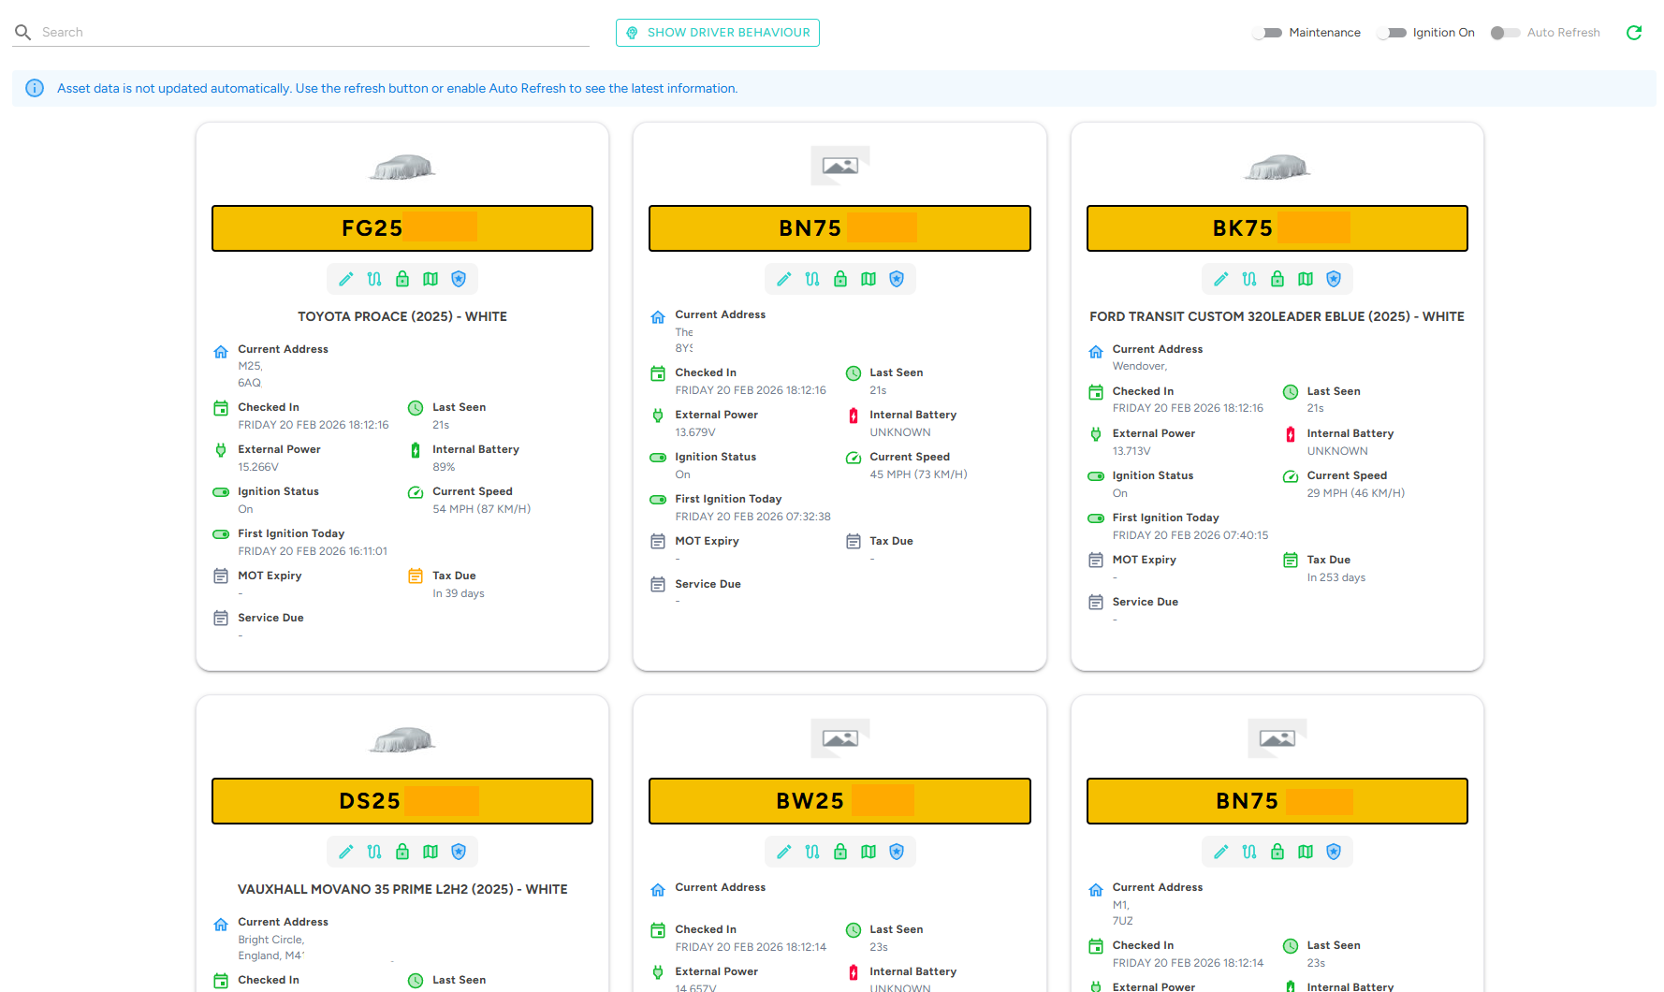Click the 15.266V external power value
The height and width of the screenshot is (992, 1664).
[x=258, y=467]
